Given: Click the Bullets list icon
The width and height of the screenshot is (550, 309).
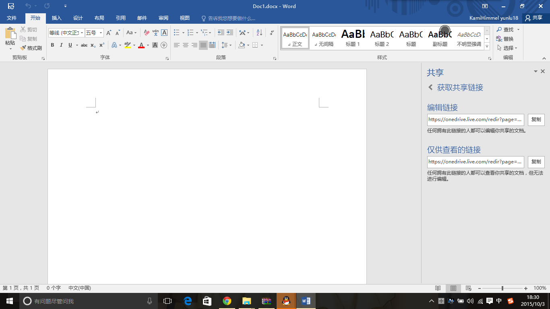Looking at the screenshot, I should pyautogui.click(x=176, y=33).
